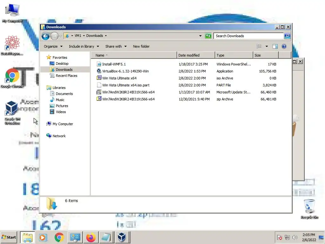Click the My Computer desktop icon

coord(12,13)
